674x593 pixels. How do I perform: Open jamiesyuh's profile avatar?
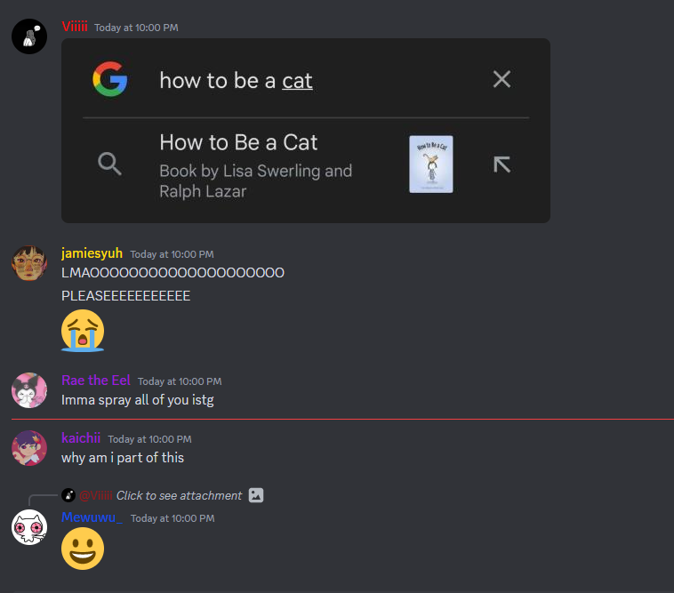tap(29, 263)
